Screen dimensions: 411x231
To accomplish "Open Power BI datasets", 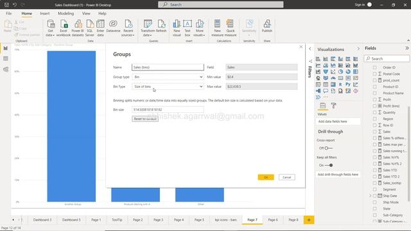I will click(78, 28).
